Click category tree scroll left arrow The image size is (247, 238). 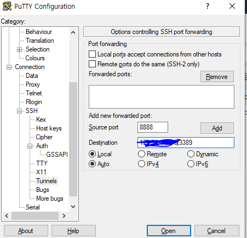[x=7, y=216]
